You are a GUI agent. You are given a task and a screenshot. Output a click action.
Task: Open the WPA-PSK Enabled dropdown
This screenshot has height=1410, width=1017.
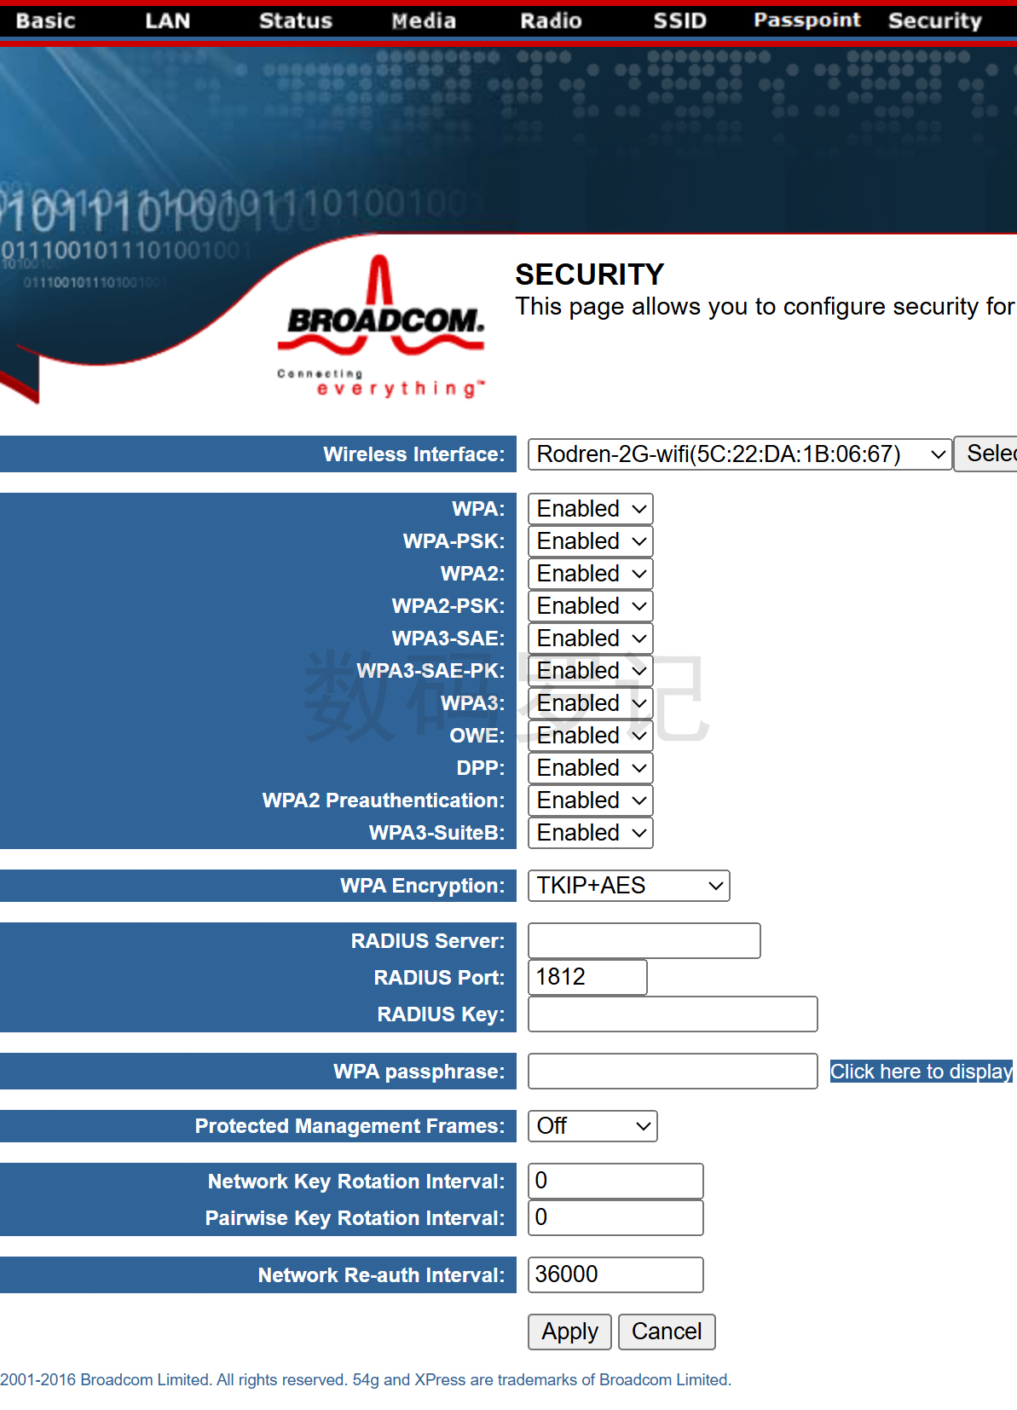(590, 541)
